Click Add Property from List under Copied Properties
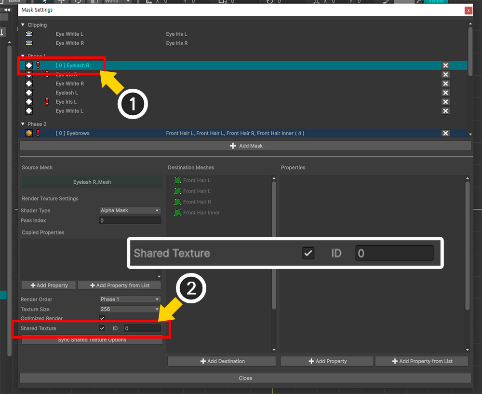This screenshot has width=482, height=394. click(x=119, y=285)
